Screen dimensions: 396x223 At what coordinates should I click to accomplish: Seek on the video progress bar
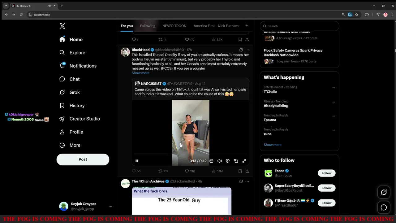pyautogui.click(x=191, y=154)
